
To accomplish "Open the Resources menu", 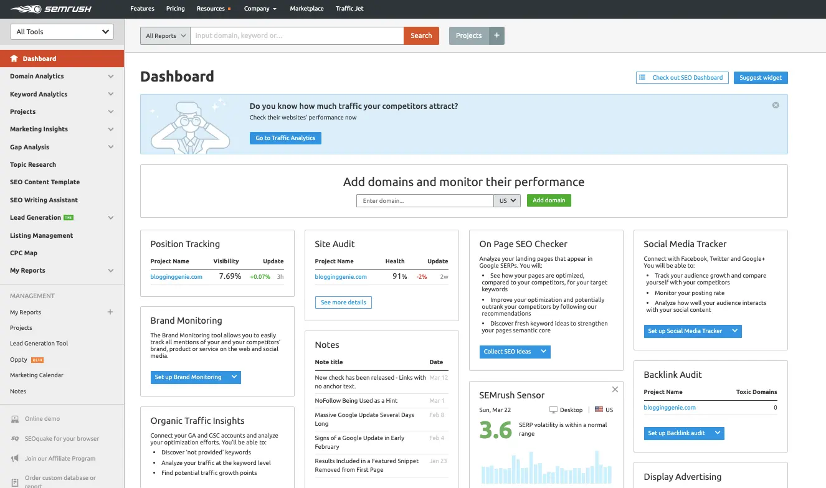I will (x=214, y=9).
